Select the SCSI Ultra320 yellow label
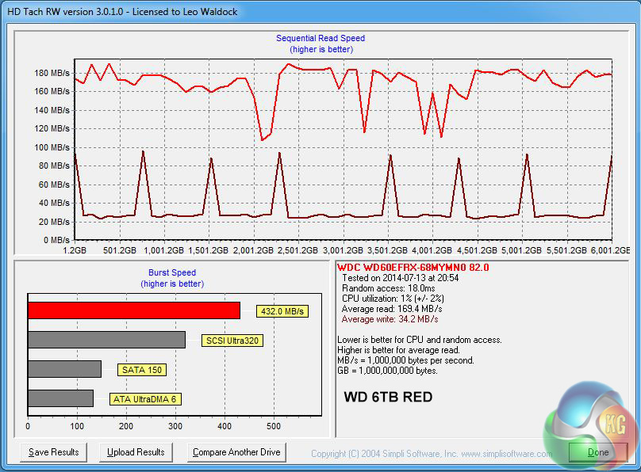The width and height of the screenshot is (641, 472). pyautogui.click(x=232, y=341)
